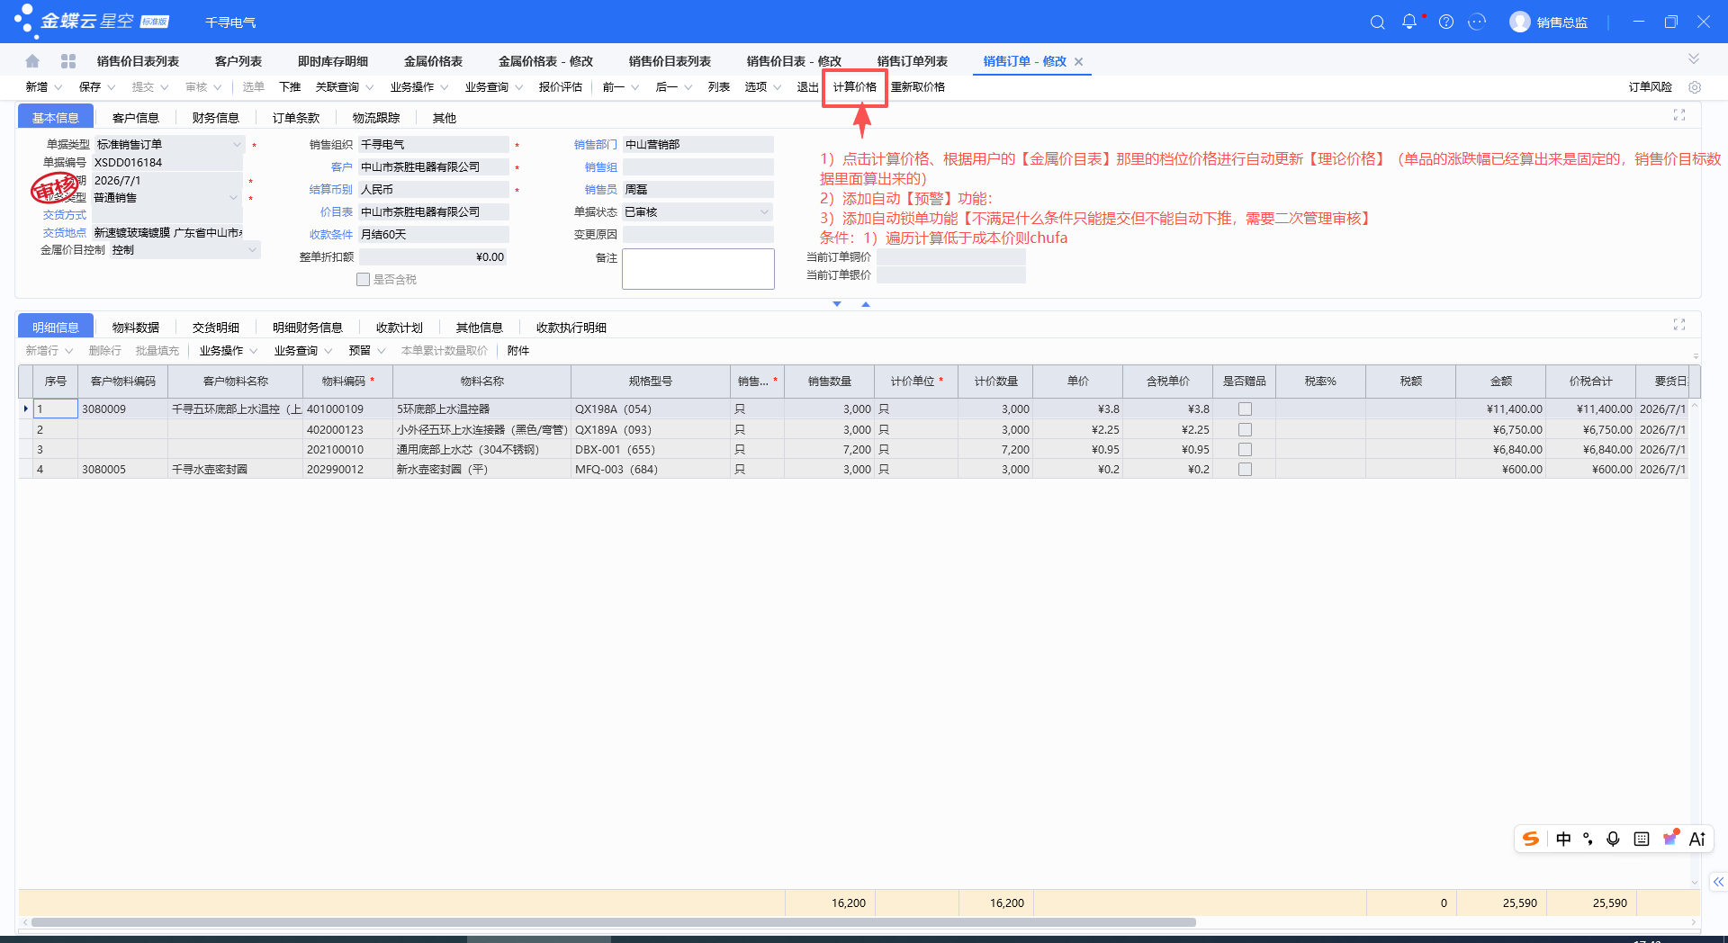Open the home page icon

[32, 61]
